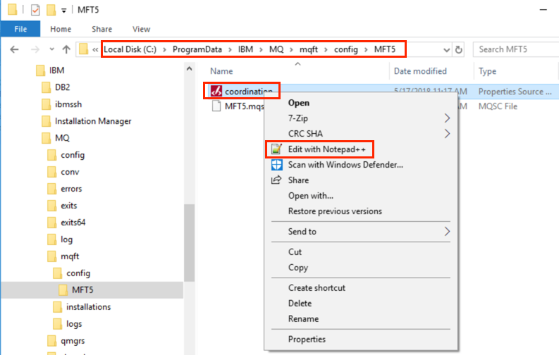Click the chevron after ProgramData in path
559x355 pixels.
click(x=230, y=49)
